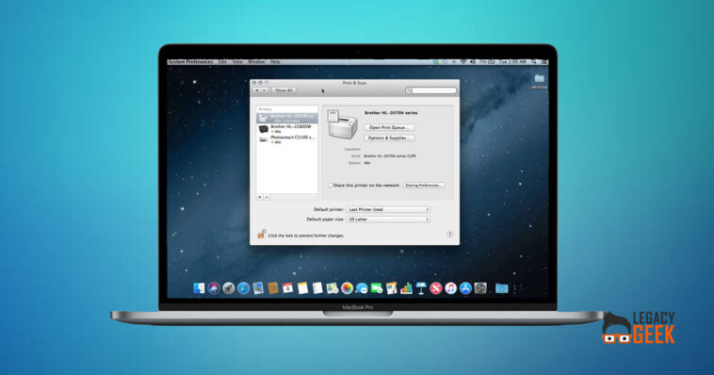Viewport: 714px width, 375px height.
Task: Open the Mail stamp icon in dock
Action: tap(258, 288)
